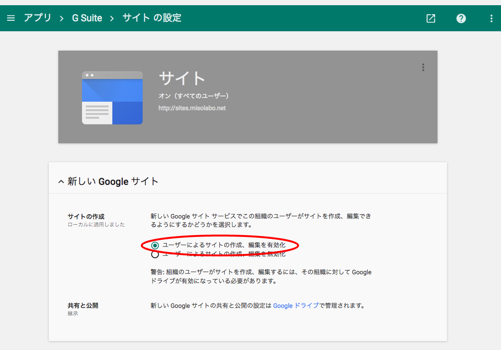Click the 新しい Google サイト heading
Screen dimensions: 501x350
113,181
